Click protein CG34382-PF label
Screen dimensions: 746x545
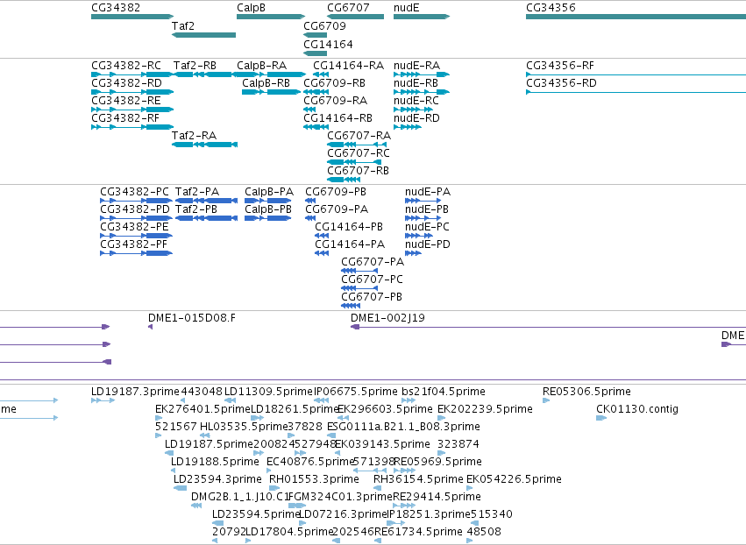[x=134, y=244]
